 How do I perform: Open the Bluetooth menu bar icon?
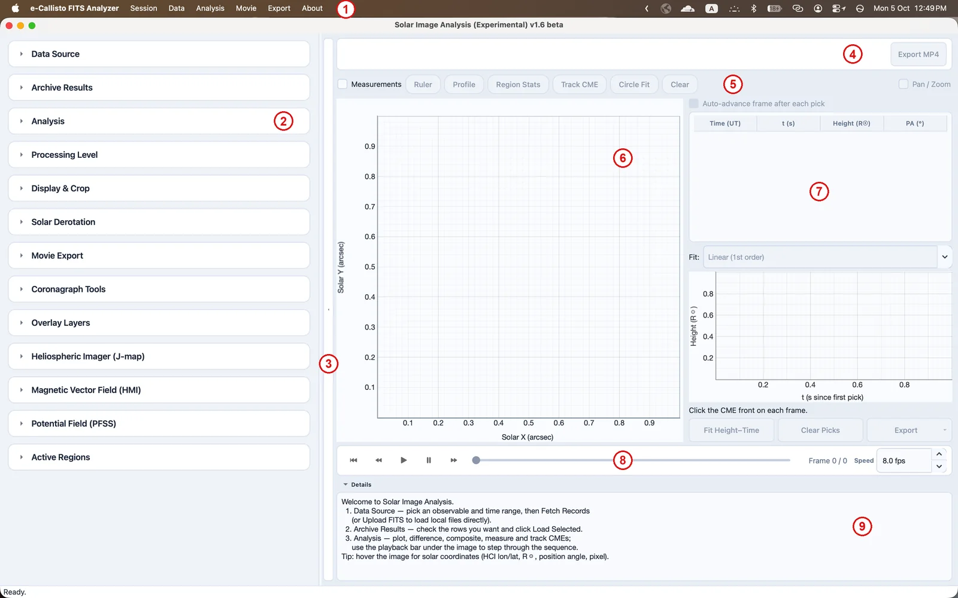tap(754, 8)
